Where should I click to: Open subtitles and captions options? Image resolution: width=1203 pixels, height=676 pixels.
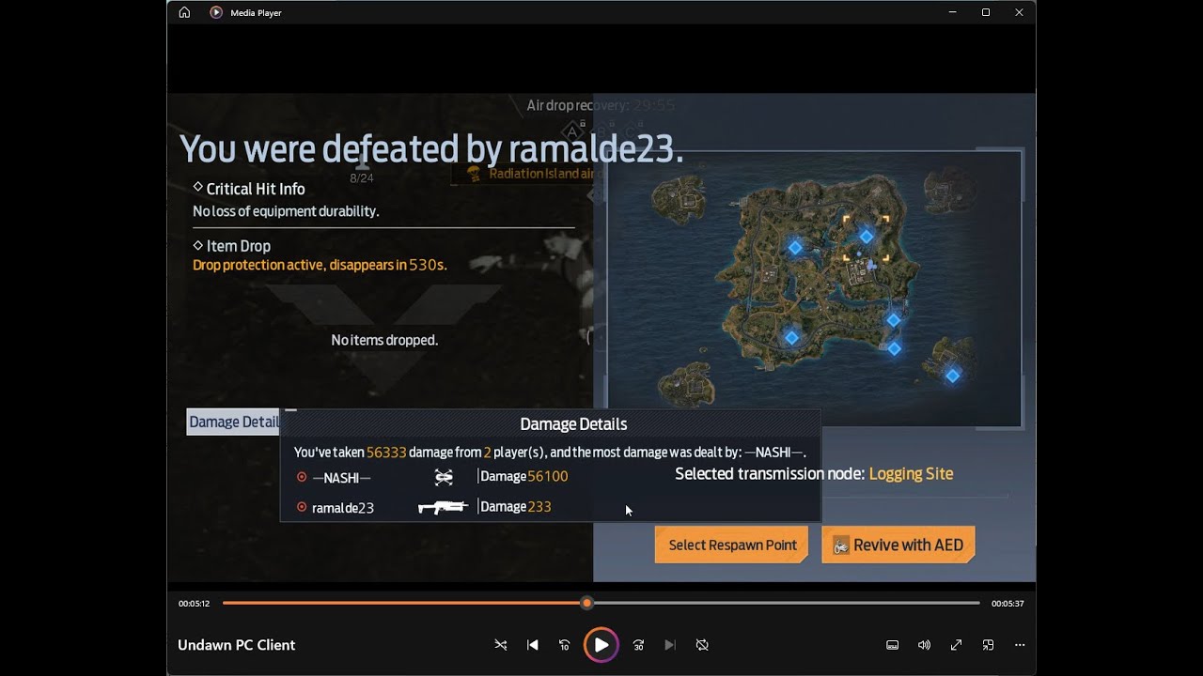(893, 645)
